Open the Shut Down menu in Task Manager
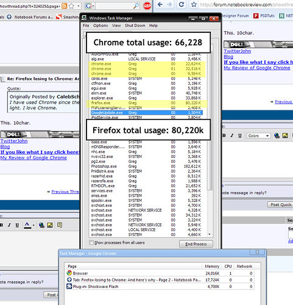This screenshot has width=293, height=305. 135,26
